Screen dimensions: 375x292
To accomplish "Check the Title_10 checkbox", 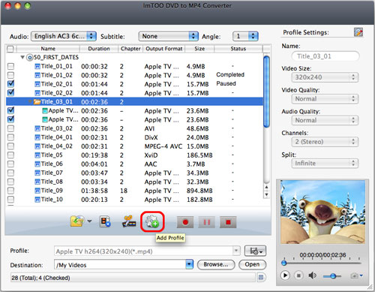I will (x=10, y=200).
